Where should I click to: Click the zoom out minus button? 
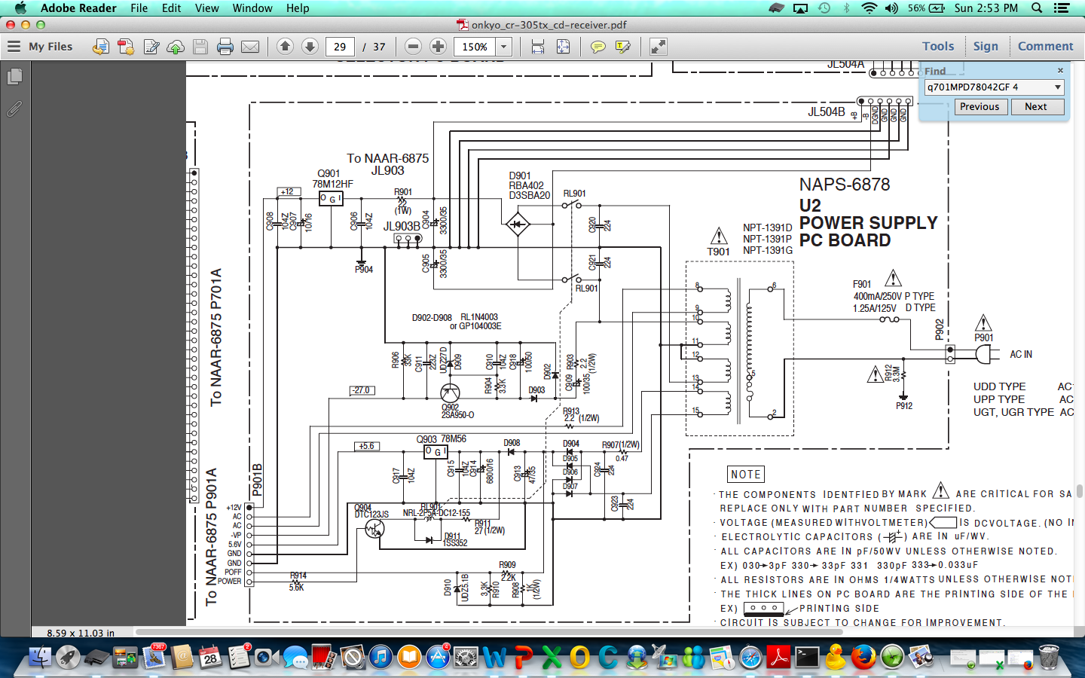coord(413,47)
